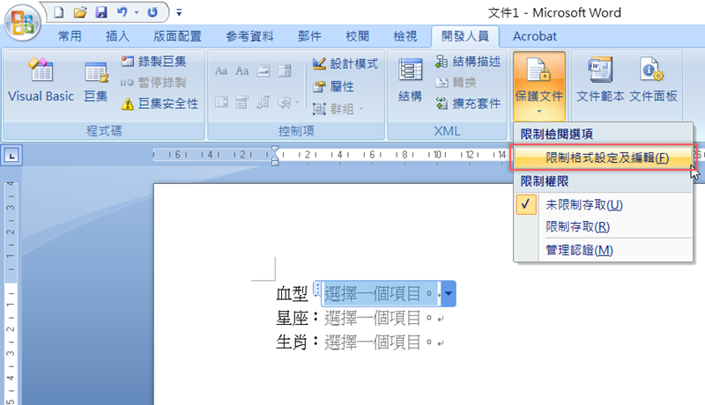Insert a building block gallery control
Screen dimensions: 705x405
point(263,102)
